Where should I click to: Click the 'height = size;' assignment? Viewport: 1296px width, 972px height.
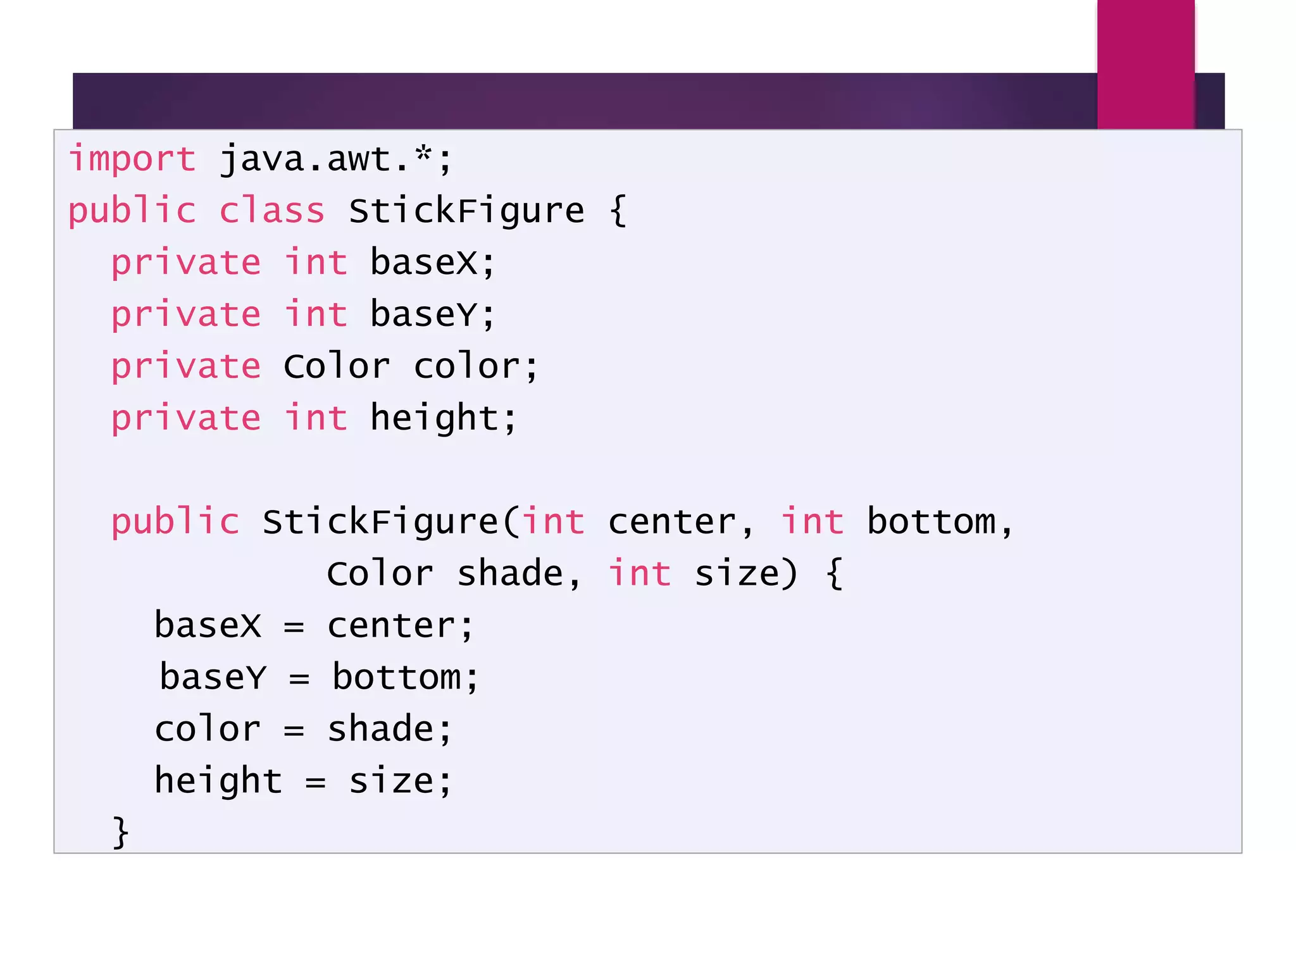[303, 782]
